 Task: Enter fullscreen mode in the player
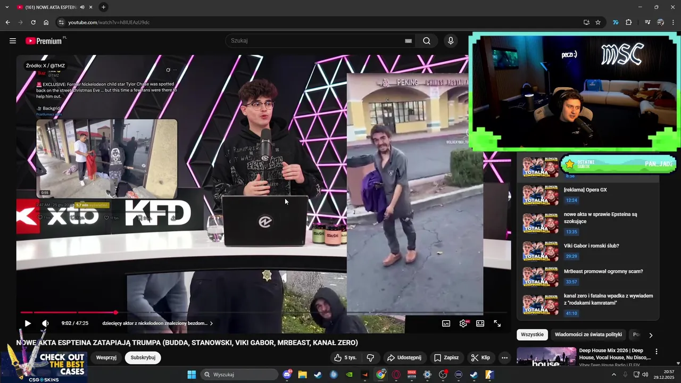[497, 323]
